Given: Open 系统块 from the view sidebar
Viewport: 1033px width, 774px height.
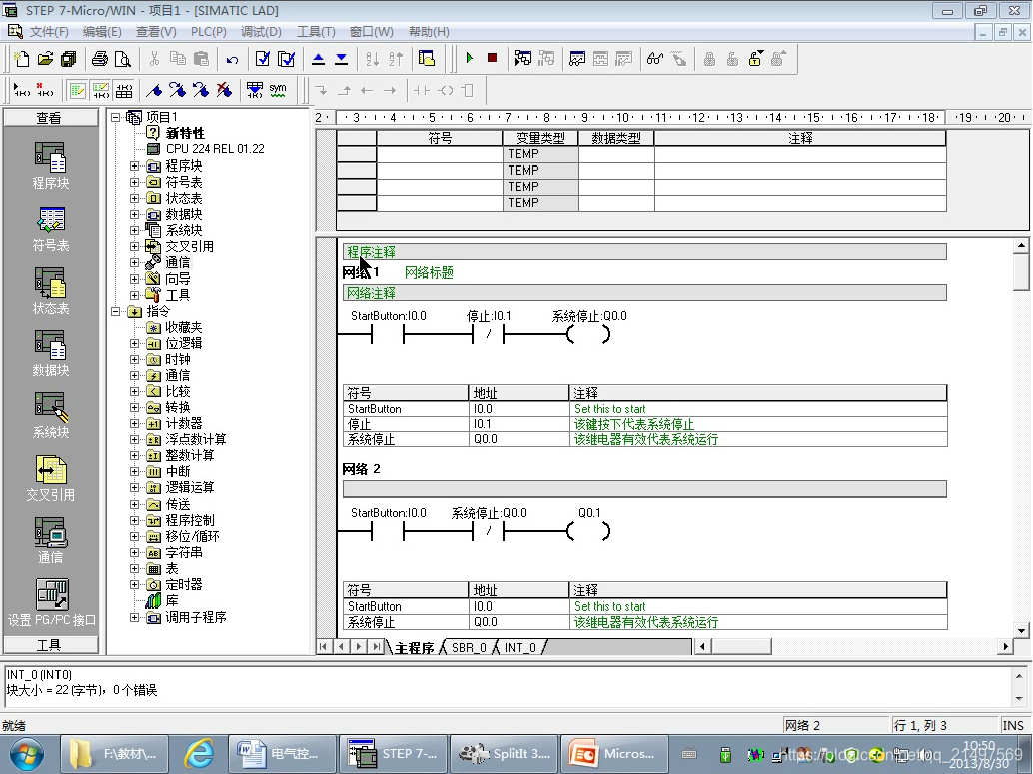Looking at the screenshot, I should [50, 415].
